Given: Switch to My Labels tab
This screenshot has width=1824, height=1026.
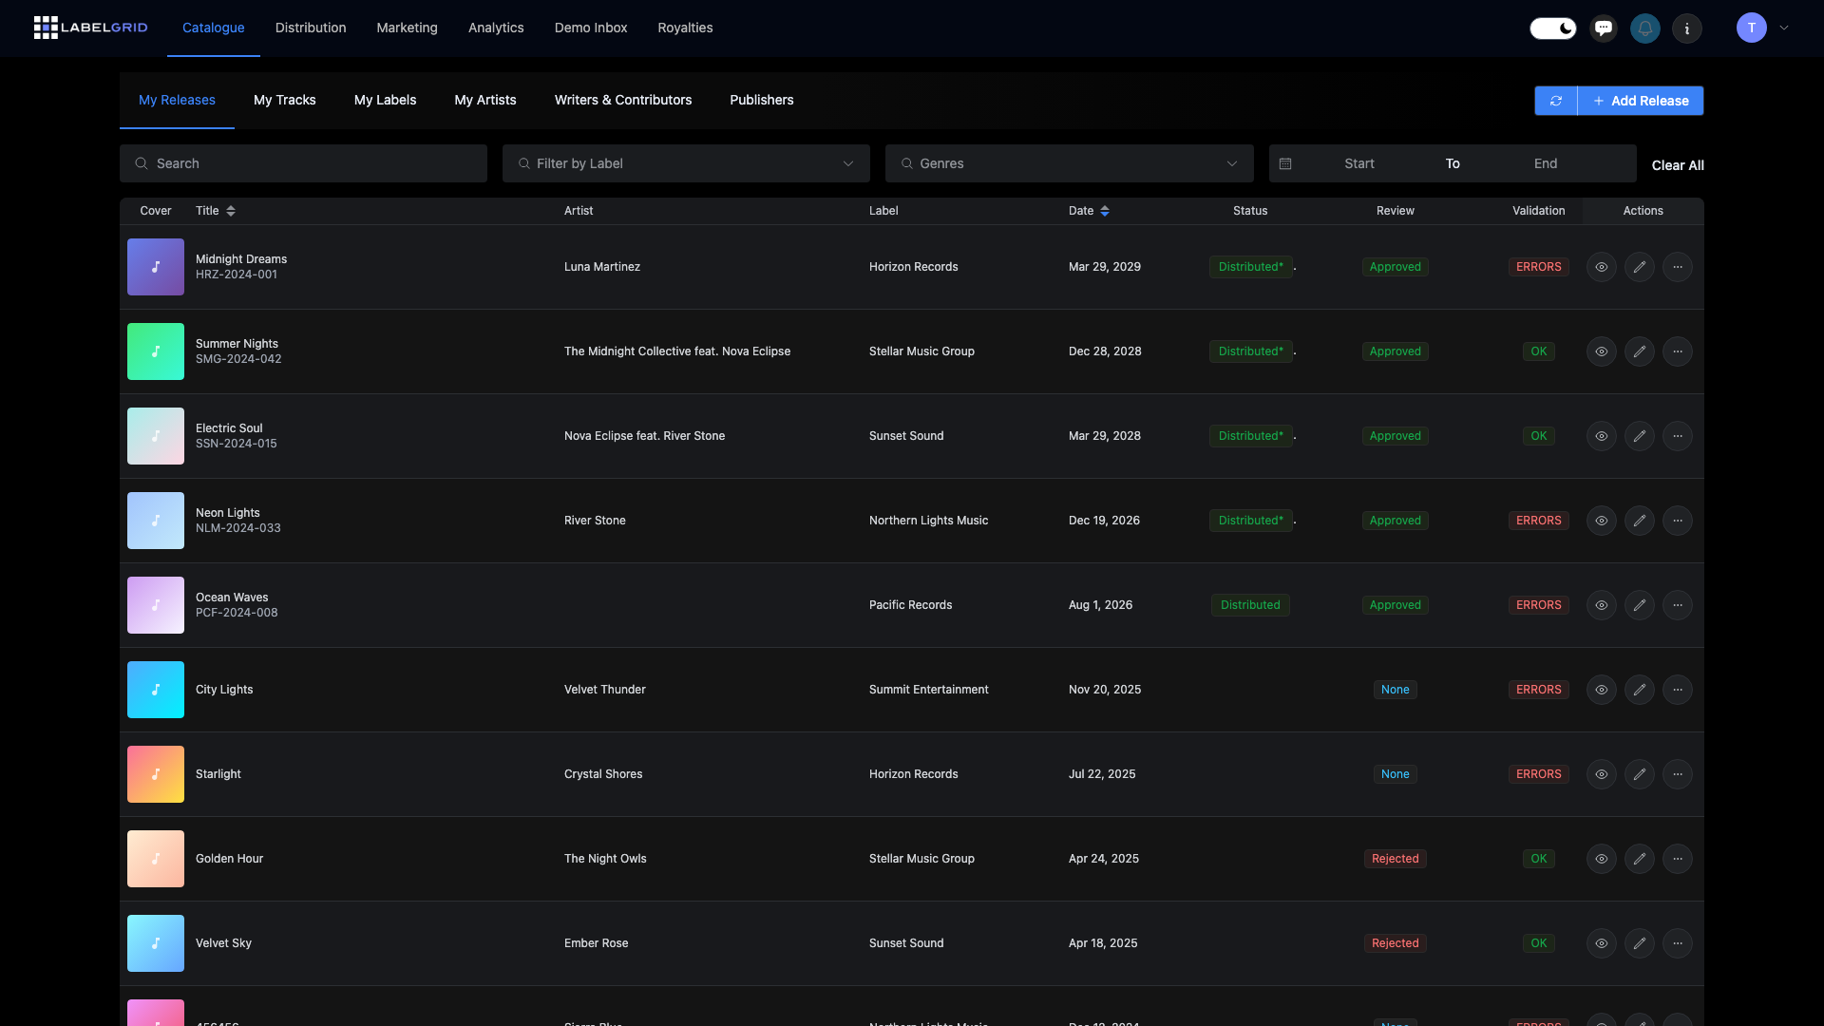Looking at the screenshot, I should pyautogui.click(x=385, y=100).
